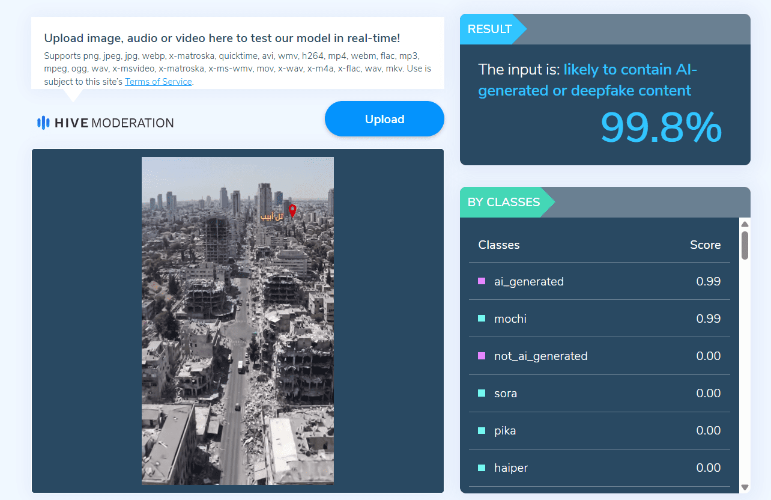
Task: Click the red location pin on the image
Action: pos(292,211)
